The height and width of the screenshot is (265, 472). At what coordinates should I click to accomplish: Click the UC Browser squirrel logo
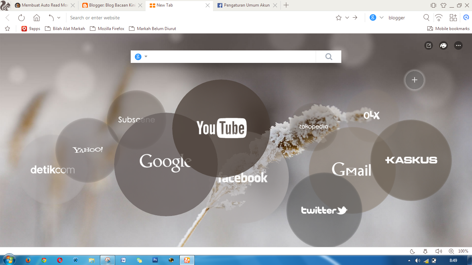click(5, 6)
